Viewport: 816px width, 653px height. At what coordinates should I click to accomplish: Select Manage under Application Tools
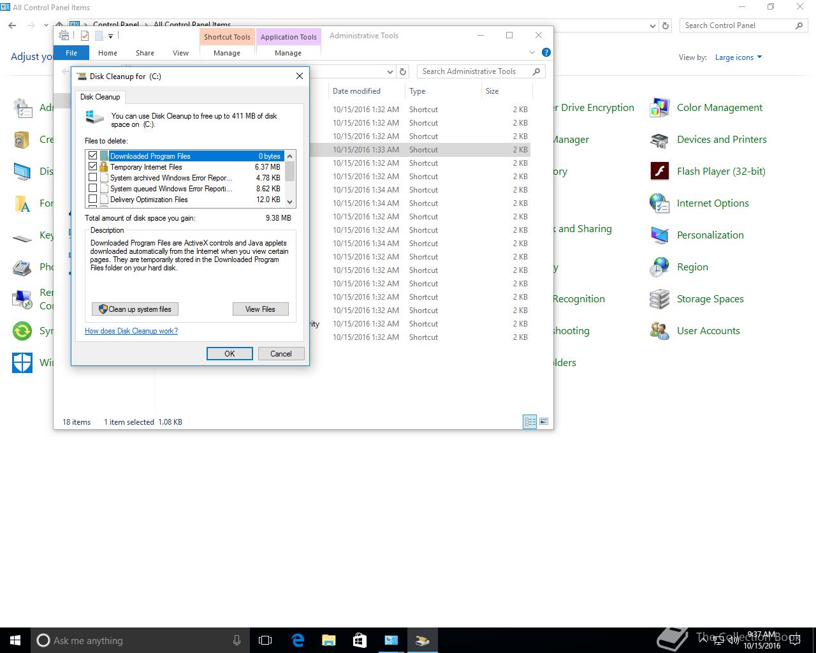coord(288,53)
